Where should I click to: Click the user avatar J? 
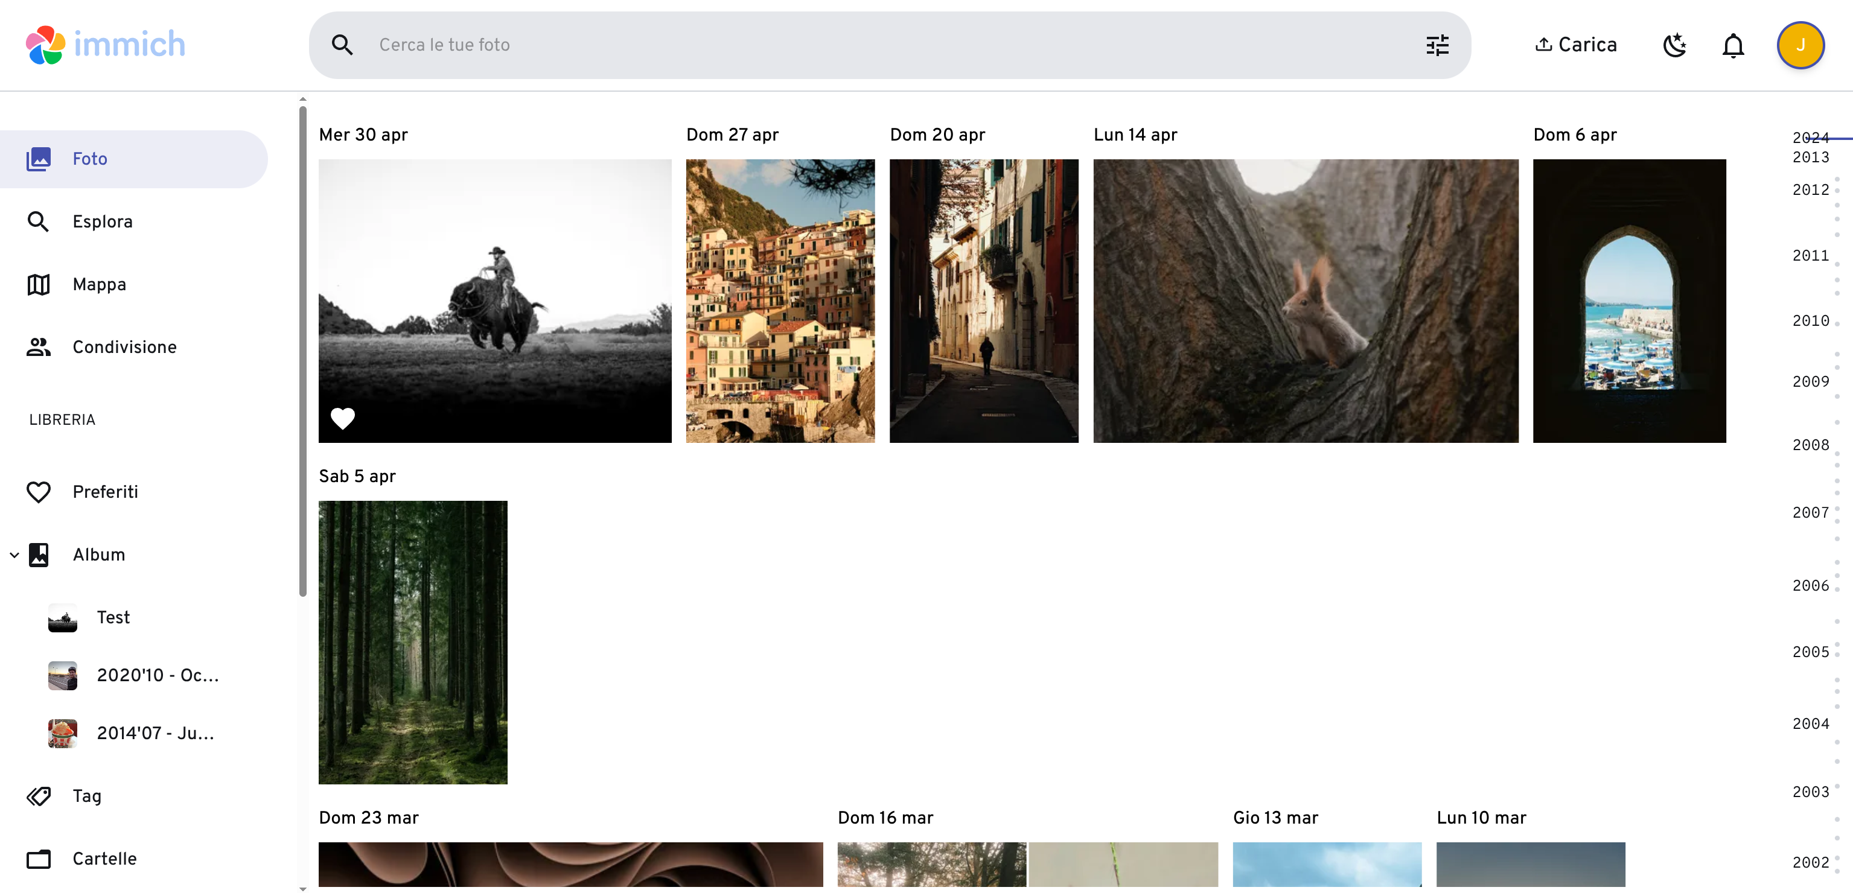1800,45
